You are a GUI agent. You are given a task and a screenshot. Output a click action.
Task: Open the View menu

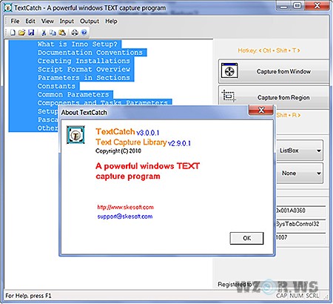[x=47, y=22]
